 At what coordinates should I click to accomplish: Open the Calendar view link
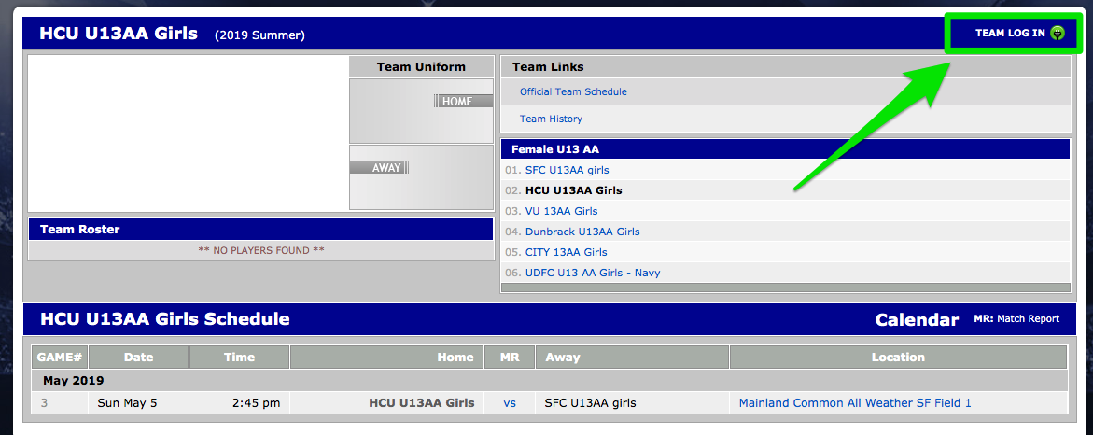pyautogui.click(x=917, y=320)
